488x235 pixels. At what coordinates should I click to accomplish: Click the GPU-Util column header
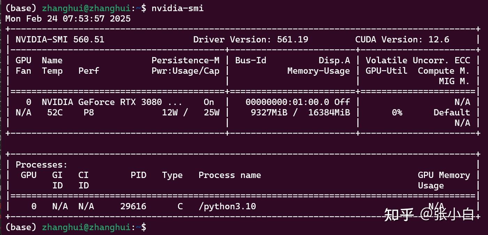[386, 71]
